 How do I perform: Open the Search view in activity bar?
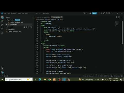[x=2, y=21]
